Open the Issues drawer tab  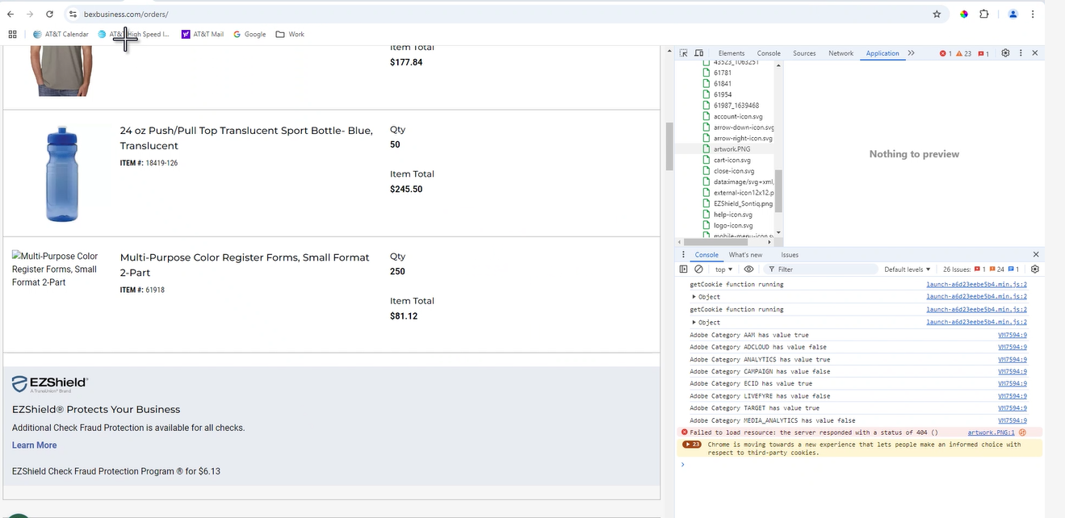pyautogui.click(x=789, y=255)
